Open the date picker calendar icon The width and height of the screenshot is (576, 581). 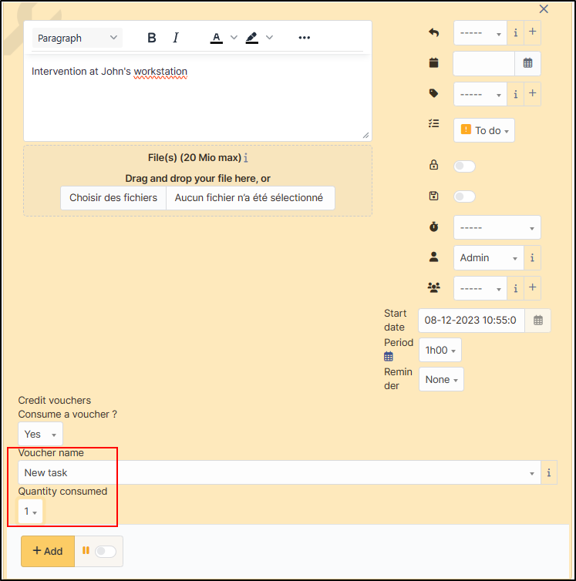527,63
